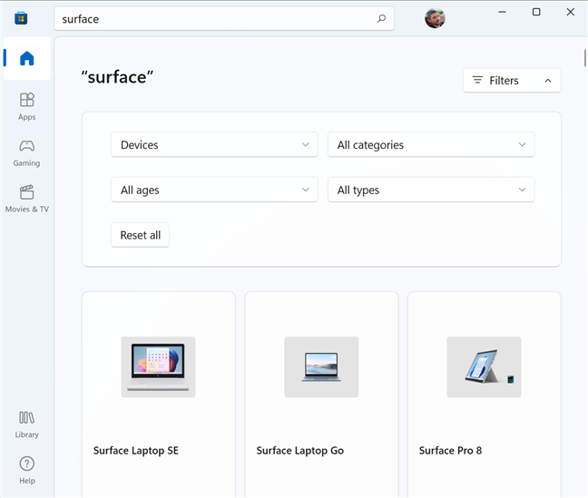Open the All categories dropdown
The image size is (588, 498).
(x=431, y=145)
